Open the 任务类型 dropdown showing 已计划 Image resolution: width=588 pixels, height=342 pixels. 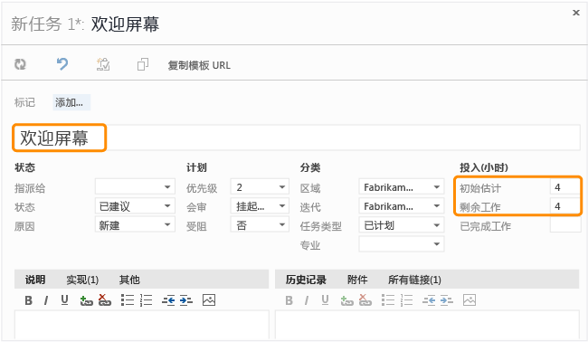[x=402, y=225]
